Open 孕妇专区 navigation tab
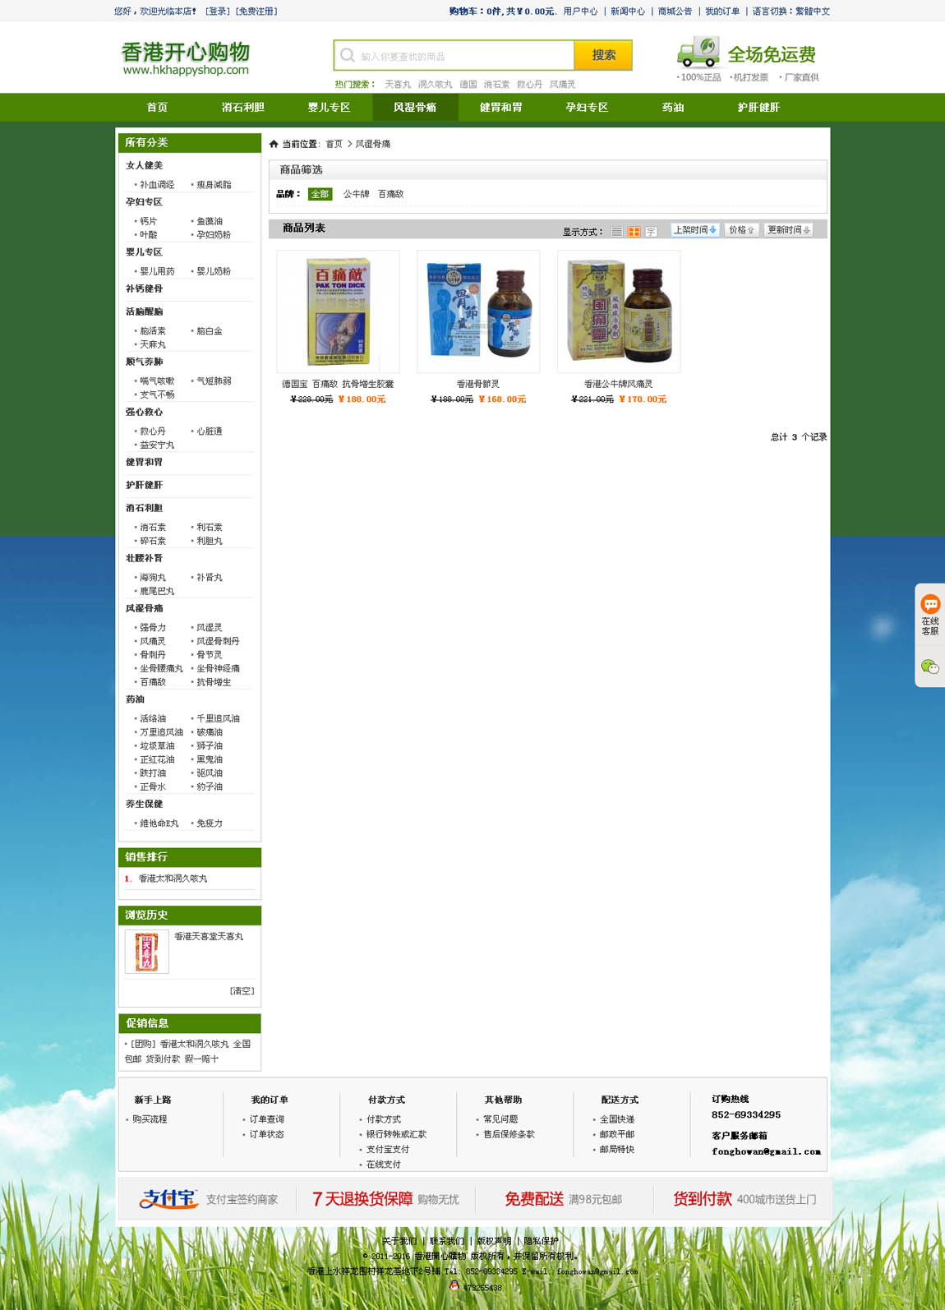Image resolution: width=945 pixels, height=1310 pixels. point(587,108)
